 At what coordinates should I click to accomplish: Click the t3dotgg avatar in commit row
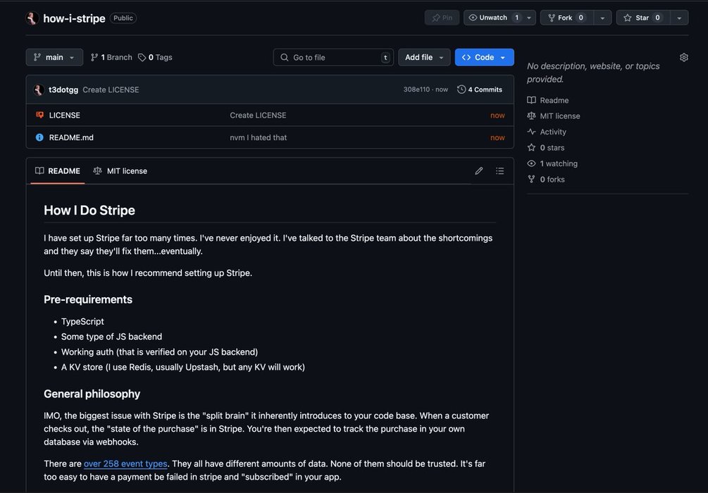39,89
